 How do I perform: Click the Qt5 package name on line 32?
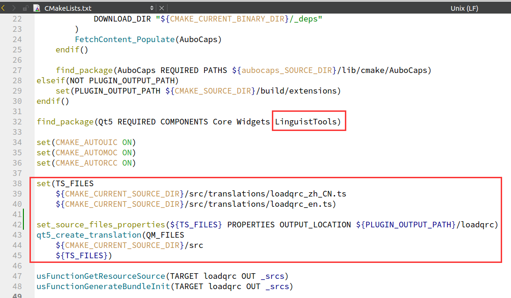coord(105,122)
